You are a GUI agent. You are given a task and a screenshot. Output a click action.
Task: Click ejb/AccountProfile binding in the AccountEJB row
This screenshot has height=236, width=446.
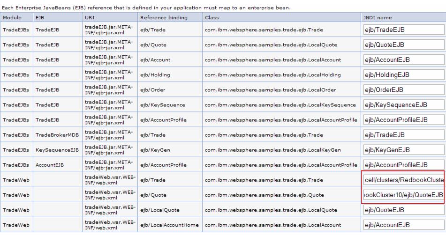pyautogui.click(x=163, y=165)
